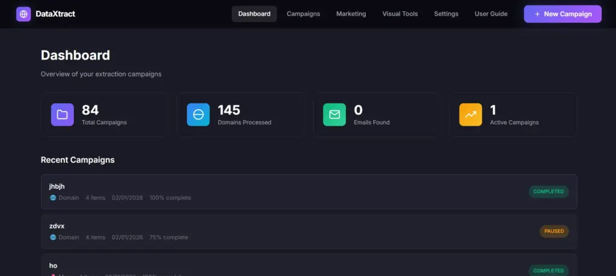
Task: Select the Total Campaigns card showing 84
Action: click(x=103, y=115)
